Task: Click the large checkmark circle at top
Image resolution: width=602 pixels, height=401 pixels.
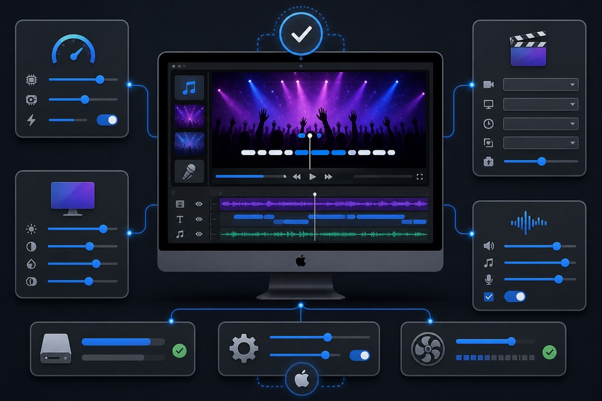Action: 301,34
